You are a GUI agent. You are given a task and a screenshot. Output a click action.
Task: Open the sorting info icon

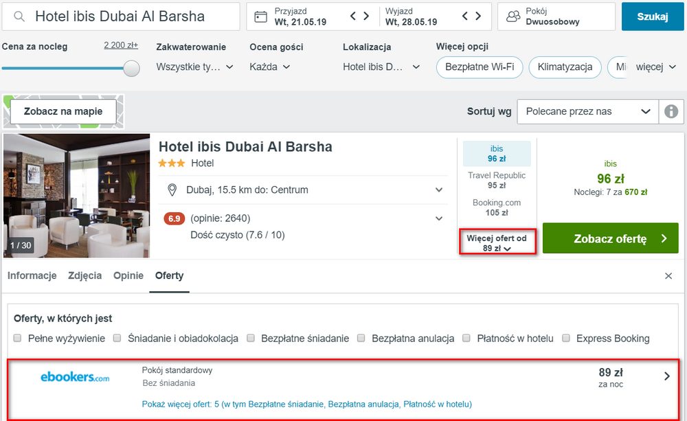click(671, 111)
